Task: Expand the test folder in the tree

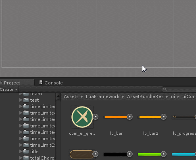Action: (x=21, y=100)
